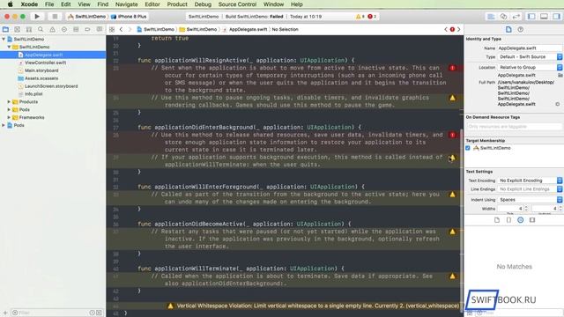Open the File inspector tab
The image size is (564, 317).
coord(508,29)
